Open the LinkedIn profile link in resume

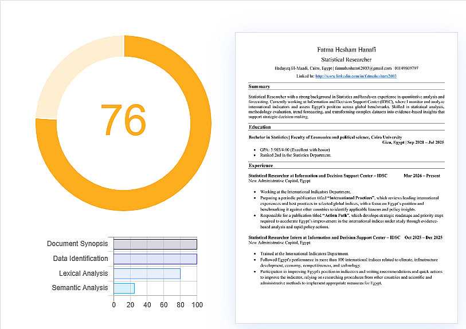356,76
